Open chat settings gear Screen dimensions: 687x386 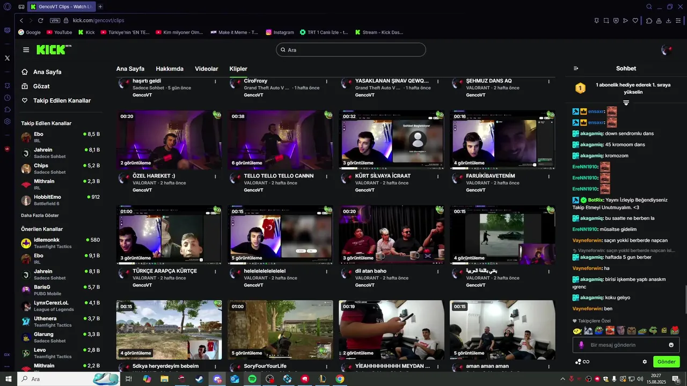point(645,361)
